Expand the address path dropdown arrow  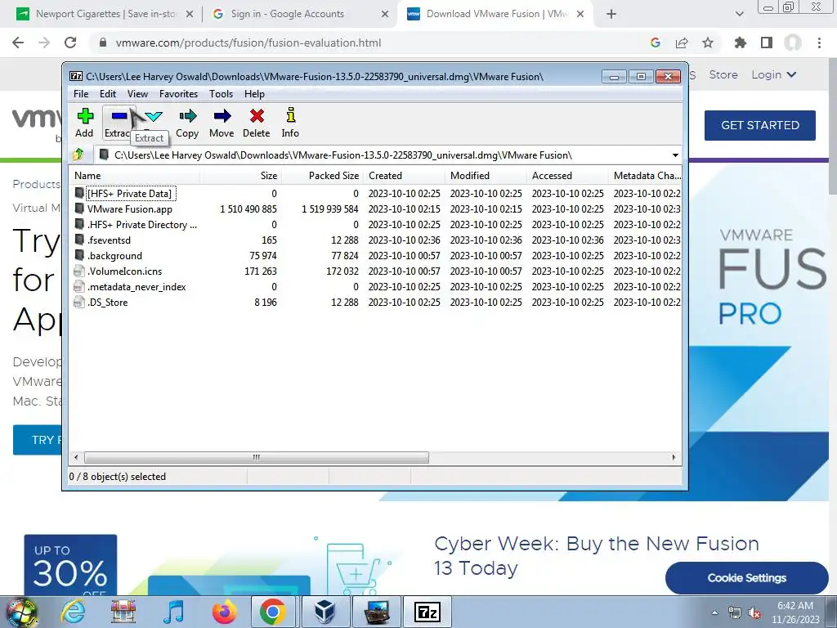[x=675, y=155]
